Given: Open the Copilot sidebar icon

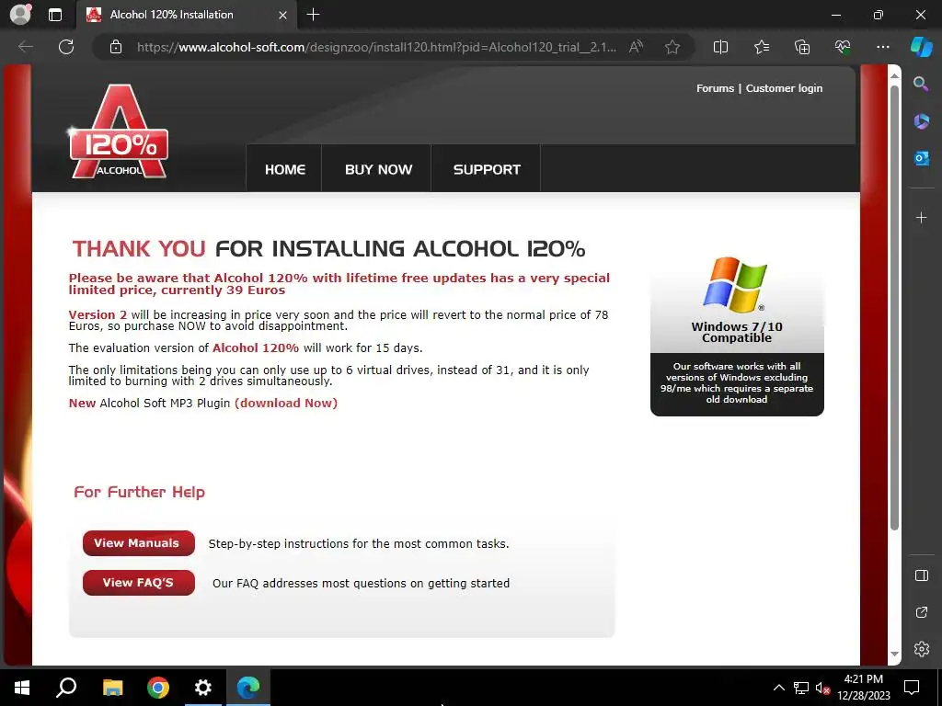Looking at the screenshot, I should [921, 47].
